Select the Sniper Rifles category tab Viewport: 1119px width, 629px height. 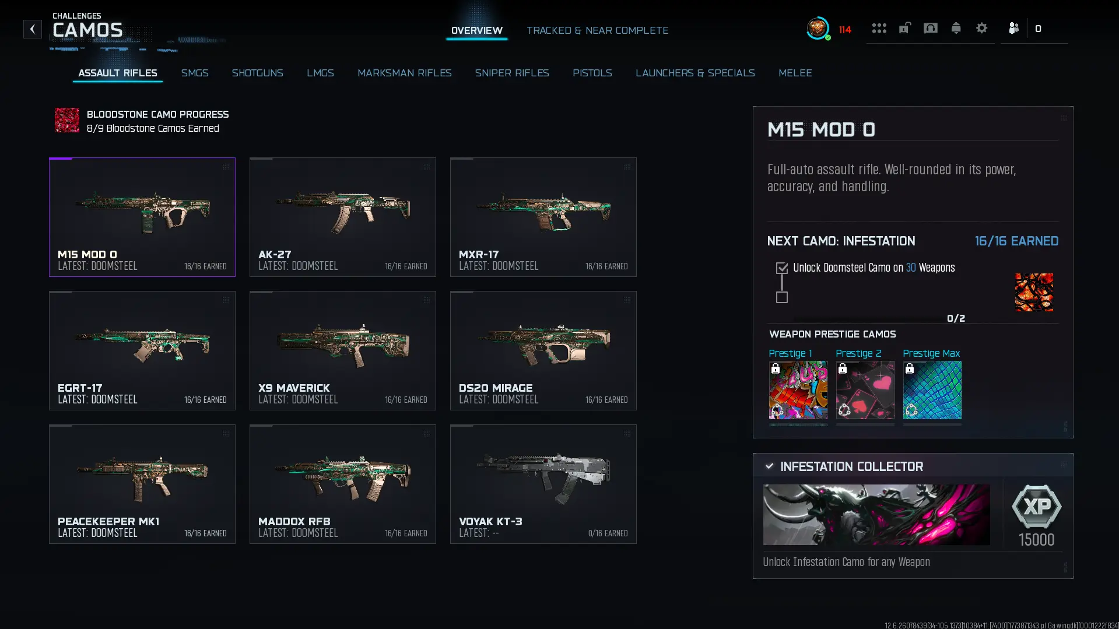click(x=511, y=73)
